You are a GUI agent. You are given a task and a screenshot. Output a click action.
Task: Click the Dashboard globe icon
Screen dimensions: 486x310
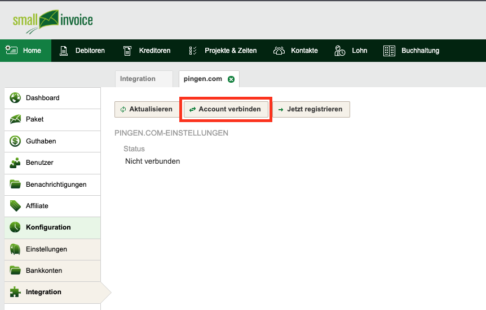(15, 98)
